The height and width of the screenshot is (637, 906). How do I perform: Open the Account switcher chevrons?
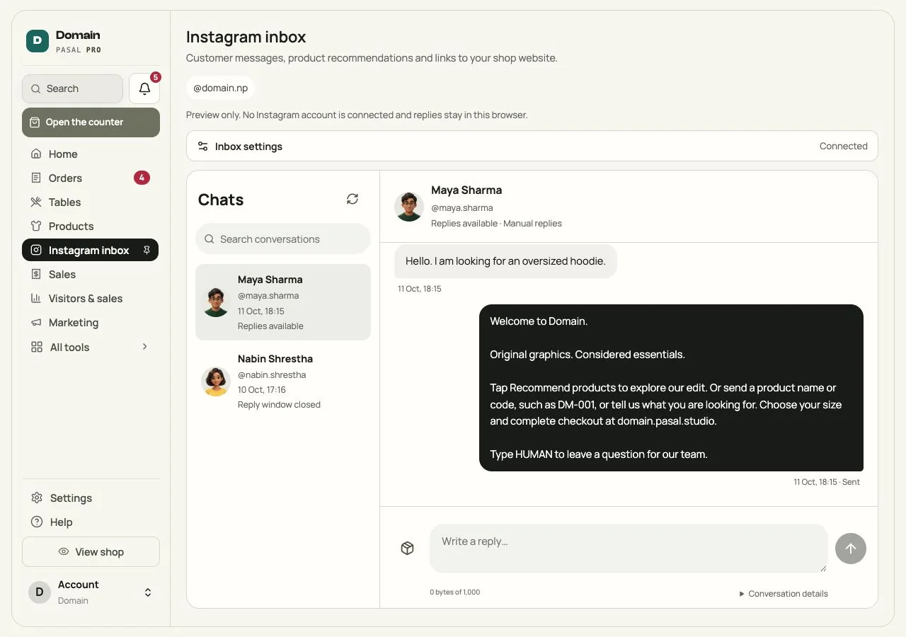pos(148,592)
